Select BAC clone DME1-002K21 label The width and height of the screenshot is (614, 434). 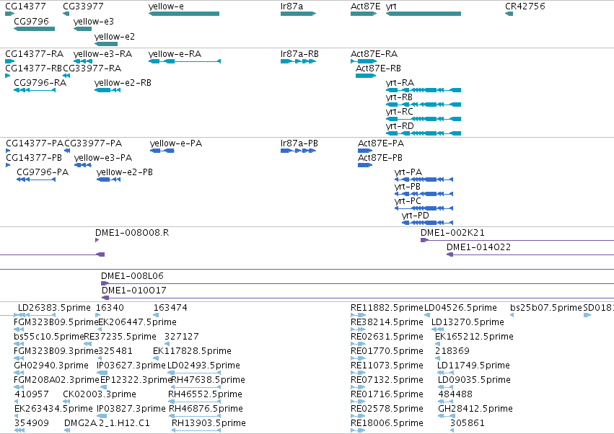click(452, 233)
